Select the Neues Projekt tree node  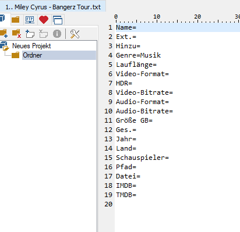(31, 46)
